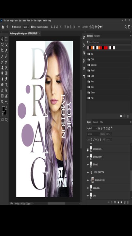Image resolution: width=132 pixels, height=236 pixels.
Task: Select the Rectangle shape tool
Action: pos(2,96)
